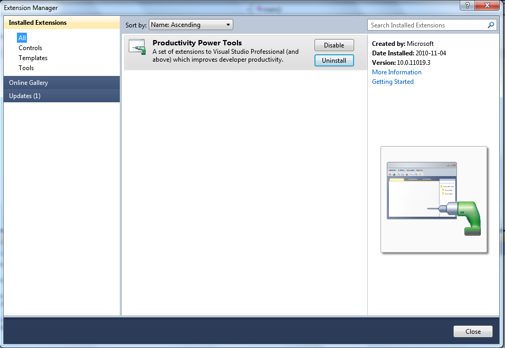The width and height of the screenshot is (505, 348).
Task: Open the Sort by dropdown
Action: (x=191, y=25)
